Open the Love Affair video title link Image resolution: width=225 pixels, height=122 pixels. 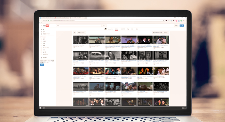click(78, 45)
